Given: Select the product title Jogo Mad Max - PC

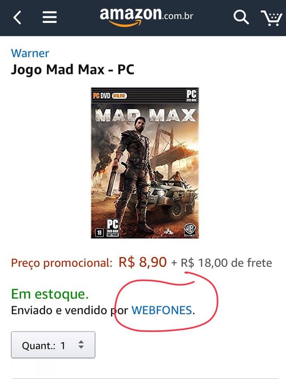Looking at the screenshot, I should (x=73, y=70).
